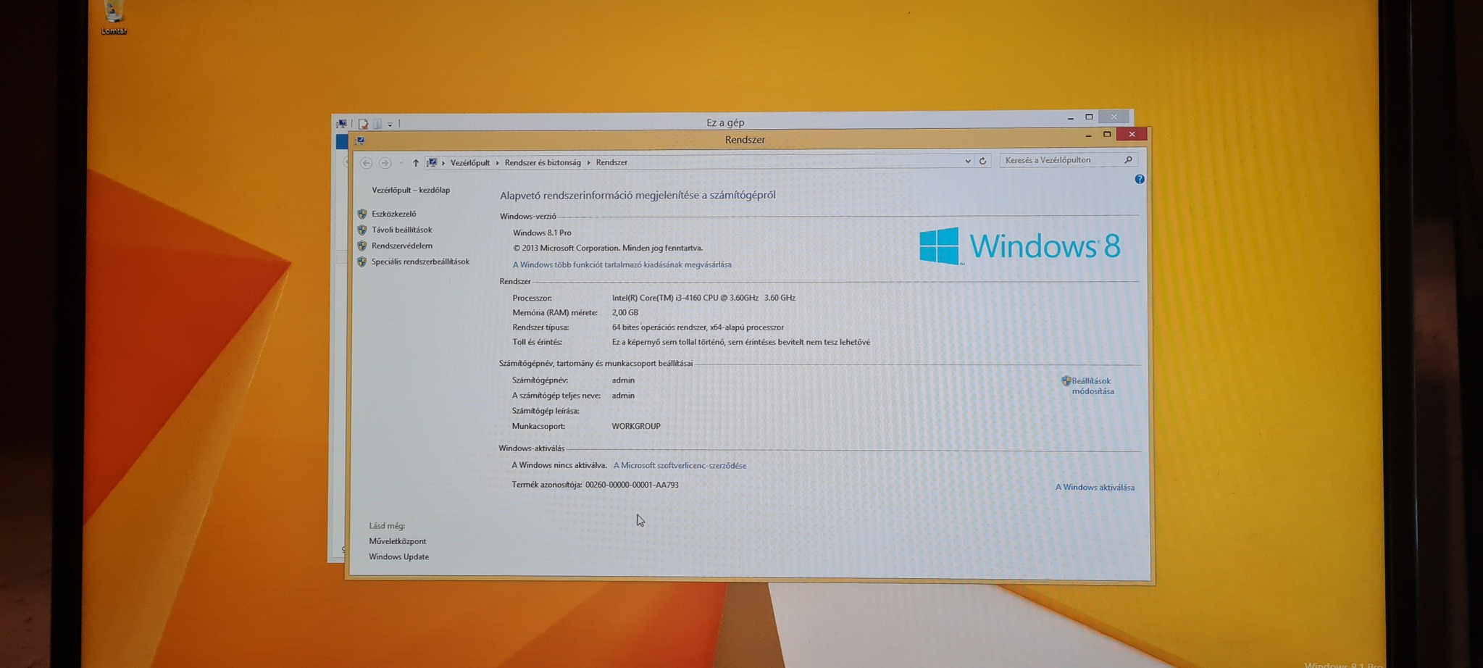The image size is (1483, 668).
Task: Click the Windows 8 logo
Action: (1020, 246)
